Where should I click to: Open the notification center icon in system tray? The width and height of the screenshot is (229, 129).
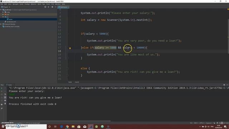coord(225,126)
